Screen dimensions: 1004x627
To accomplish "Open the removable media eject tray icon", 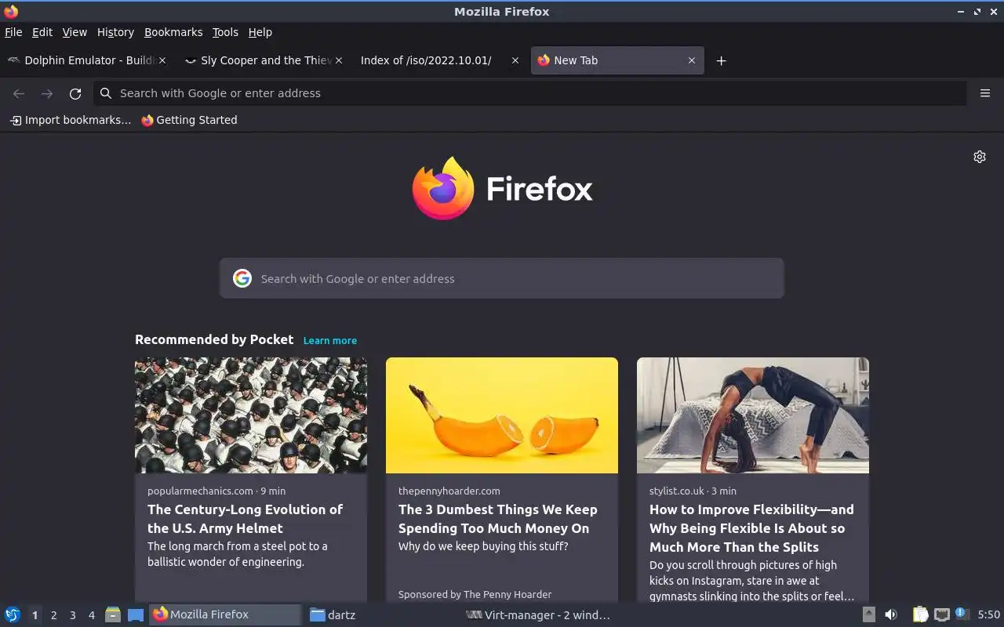I will 869,614.
